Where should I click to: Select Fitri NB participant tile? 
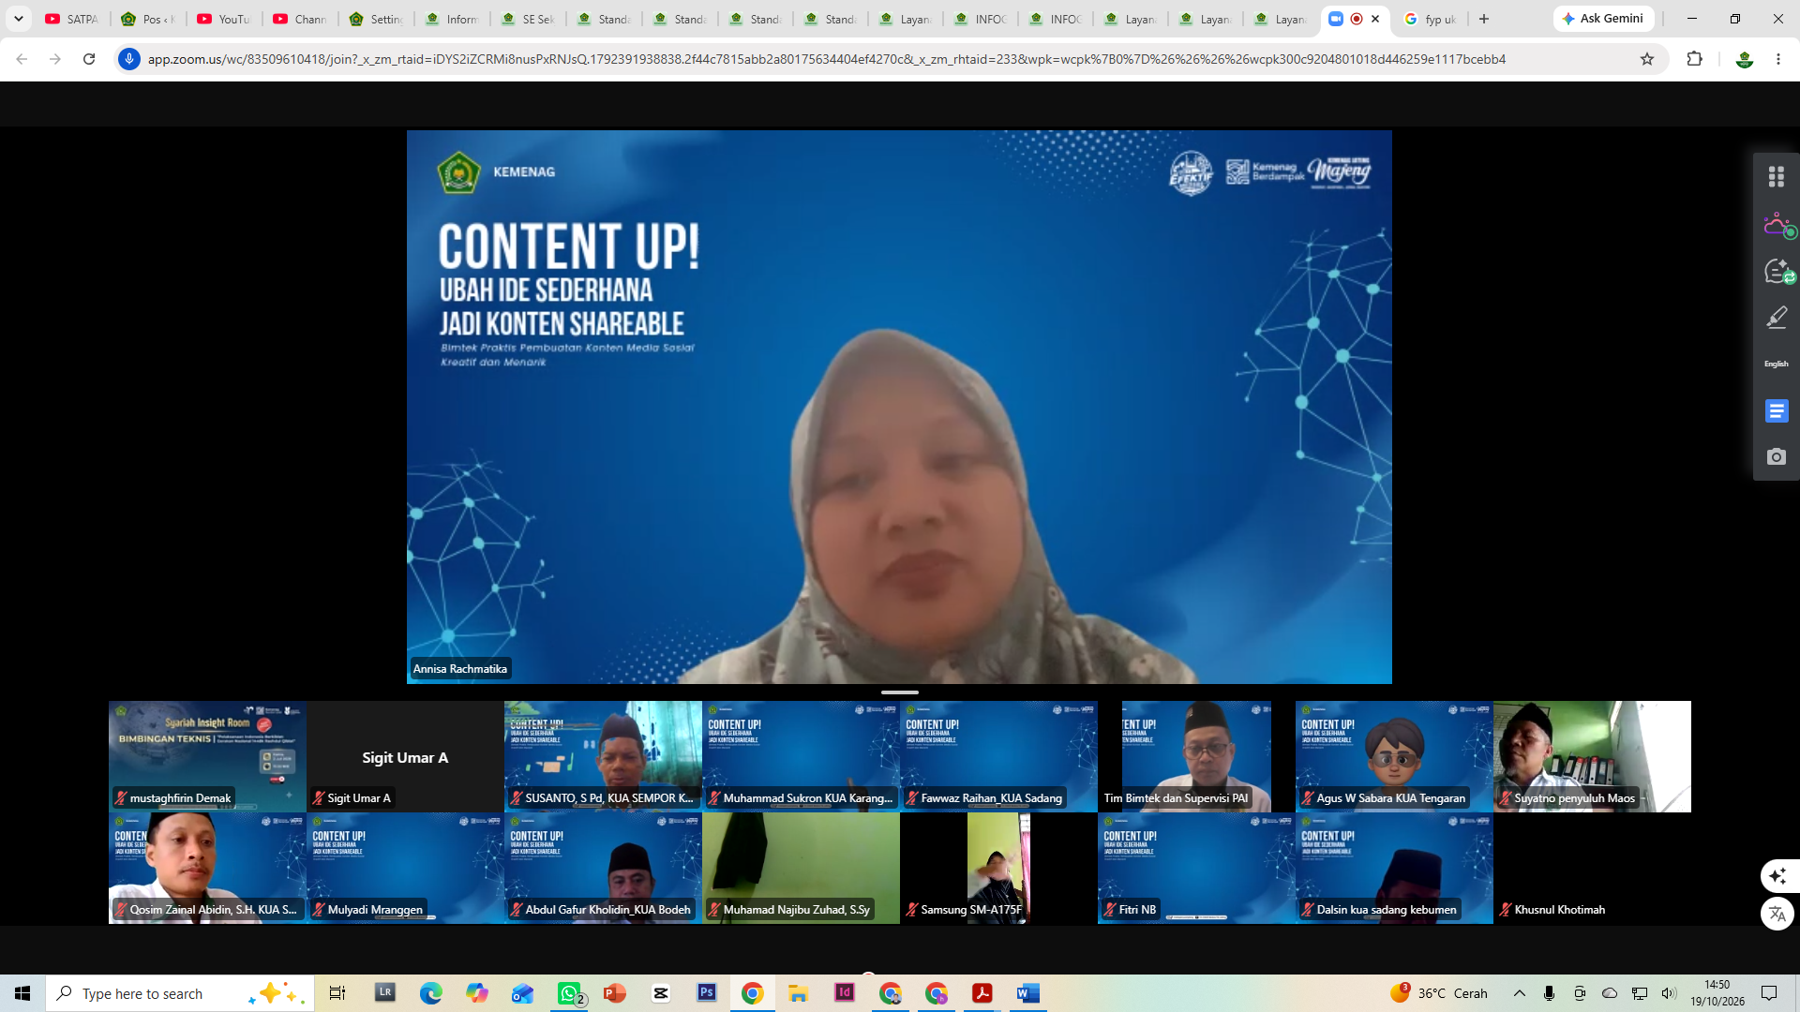[x=1196, y=868]
